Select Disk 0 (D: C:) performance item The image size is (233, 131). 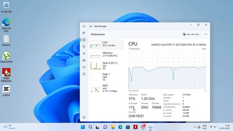coord(106,65)
